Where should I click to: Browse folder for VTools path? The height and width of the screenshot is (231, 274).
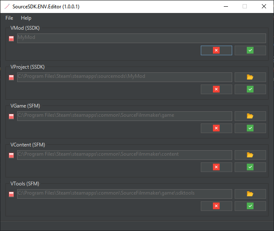pyautogui.click(x=250, y=194)
